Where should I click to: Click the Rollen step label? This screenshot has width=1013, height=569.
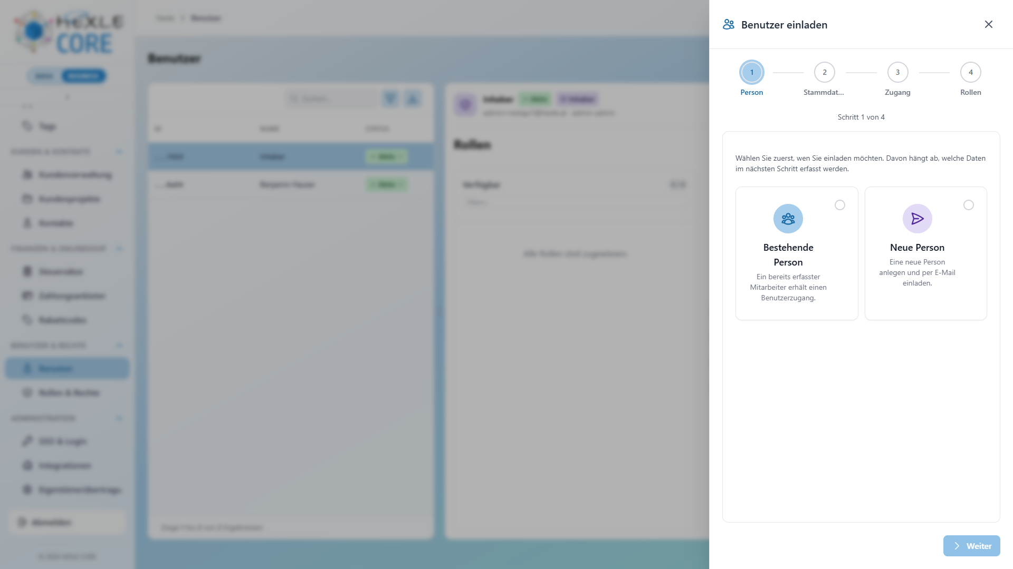[x=971, y=92]
